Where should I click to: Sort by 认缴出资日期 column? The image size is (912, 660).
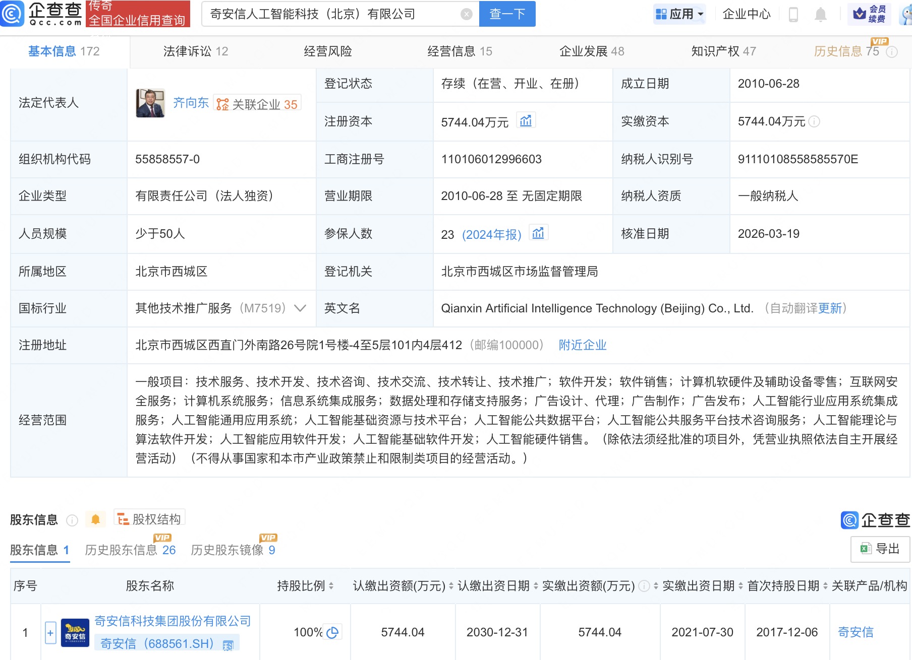point(536,586)
